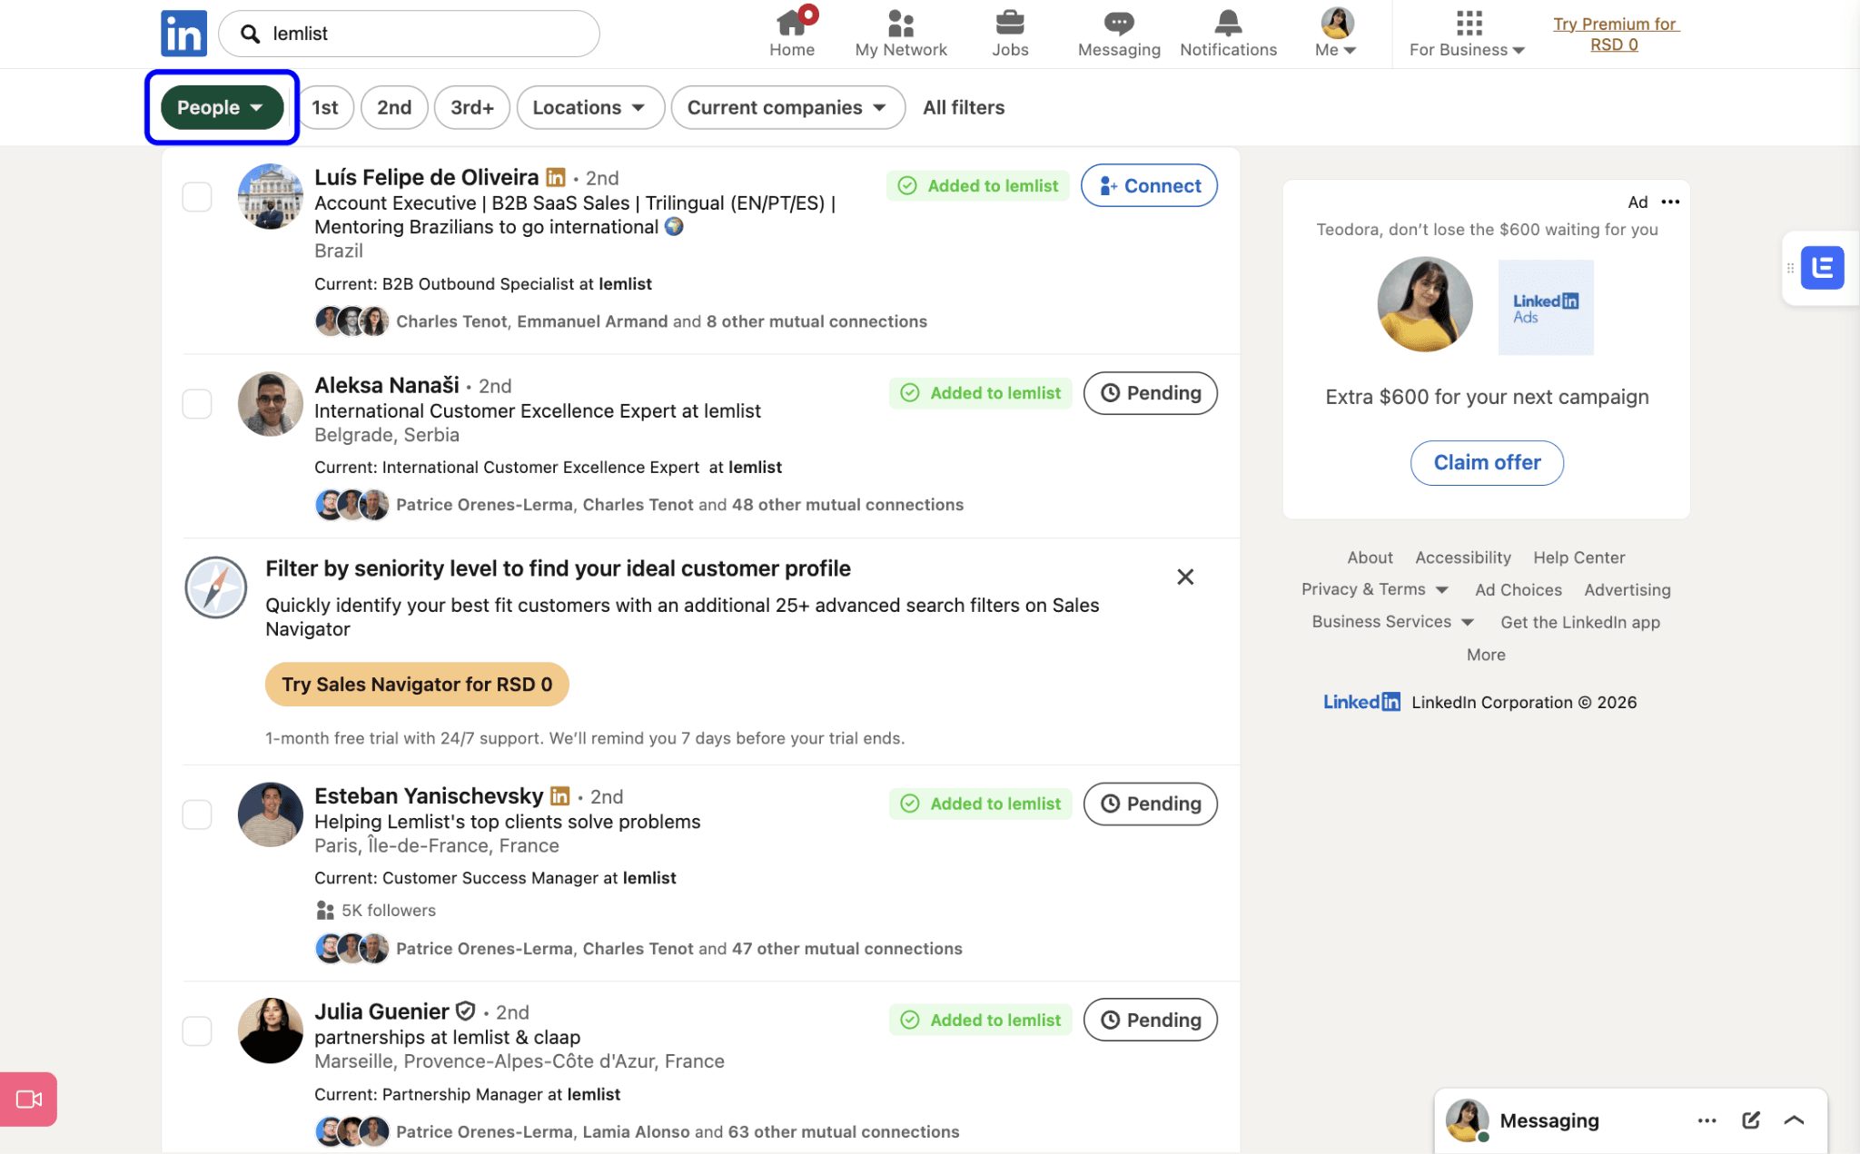Click About footer link

click(1370, 557)
